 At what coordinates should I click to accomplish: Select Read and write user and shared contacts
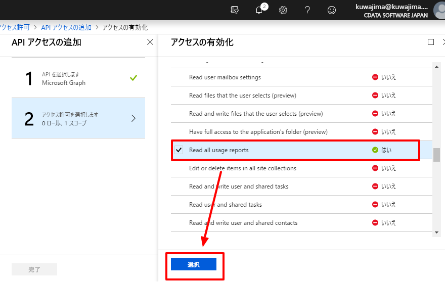(301, 223)
